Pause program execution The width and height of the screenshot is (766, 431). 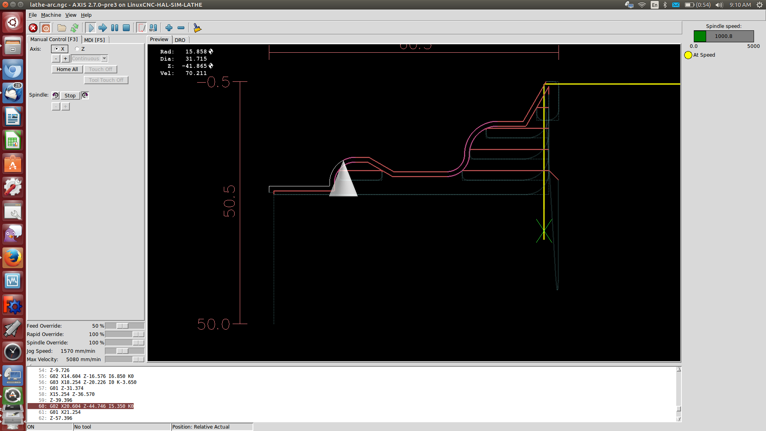pyautogui.click(x=115, y=28)
